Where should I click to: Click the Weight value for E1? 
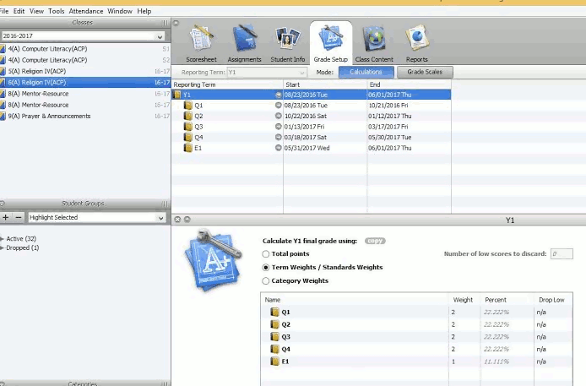coord(453,362)
